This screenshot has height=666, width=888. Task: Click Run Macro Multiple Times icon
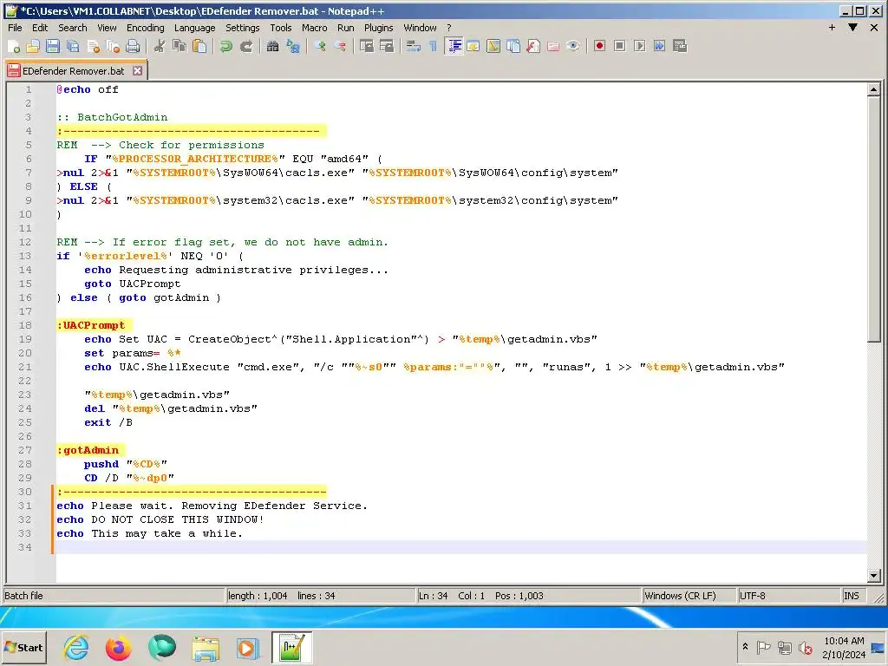(x=660, y=47)
